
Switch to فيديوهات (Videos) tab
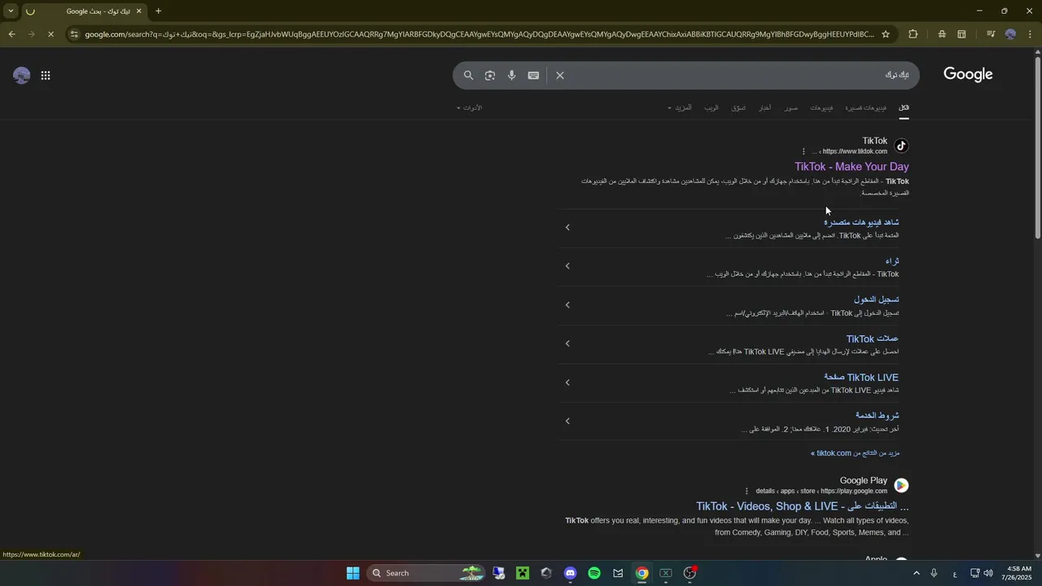click(x=821, y=107)
